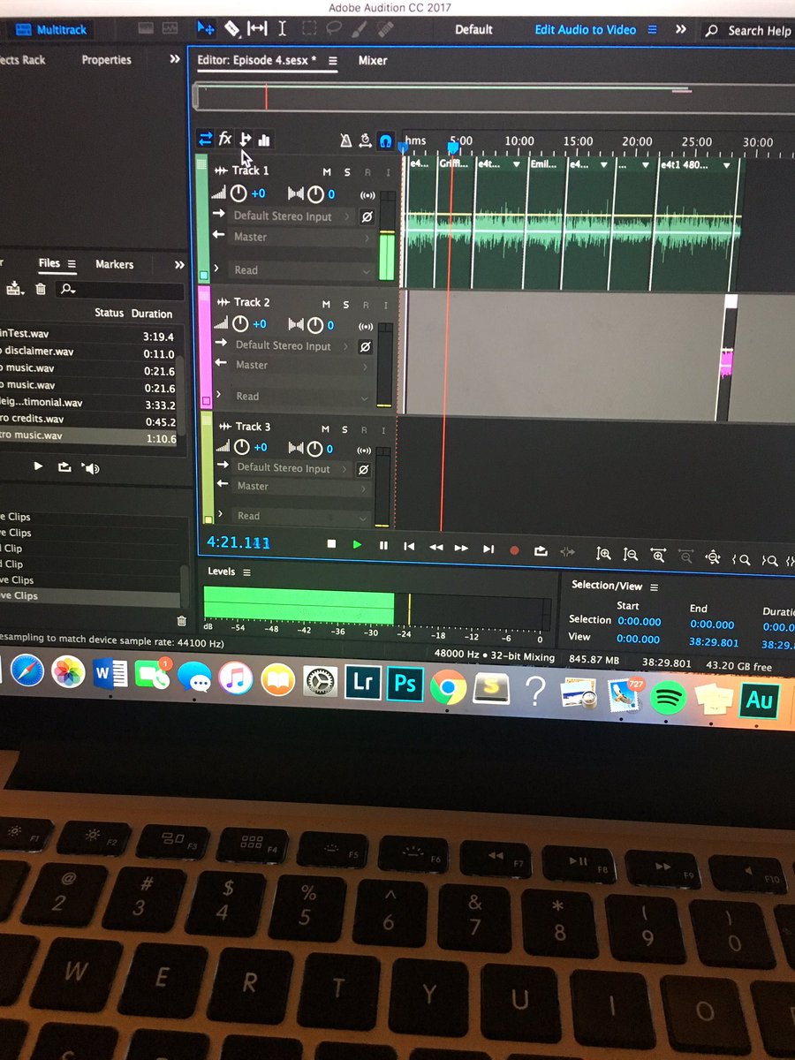Show the track sends controls
Image resolution: width=795 pixels, height=1060 pixels.
(246, 139)
